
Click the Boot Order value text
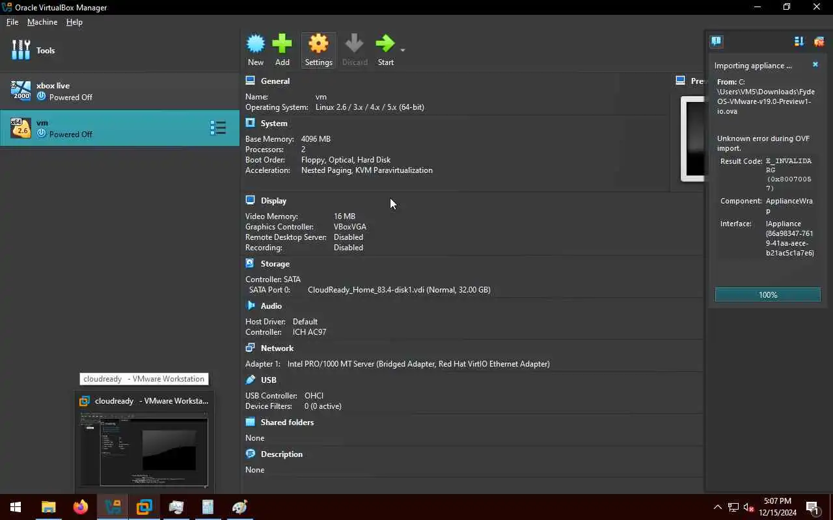(x=346, y=160)
